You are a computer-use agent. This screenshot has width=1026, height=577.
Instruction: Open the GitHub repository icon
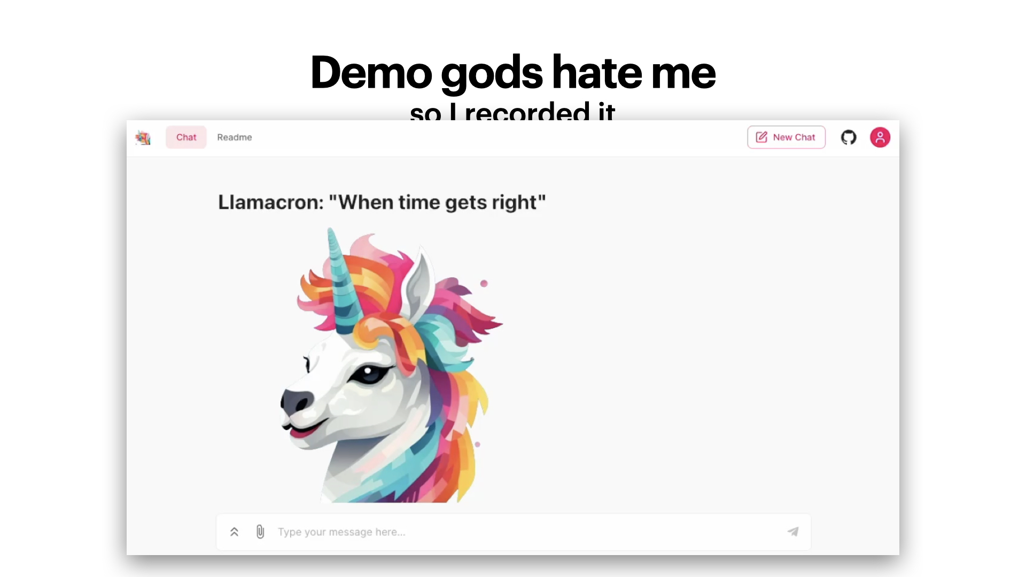pos(849,137)
